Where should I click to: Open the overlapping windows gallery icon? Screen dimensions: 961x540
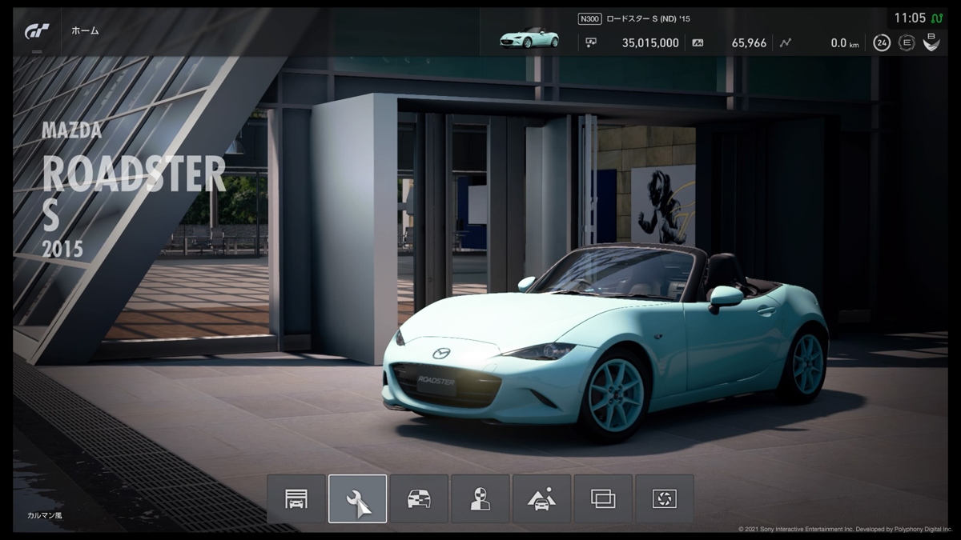click(x=603, y=498)
